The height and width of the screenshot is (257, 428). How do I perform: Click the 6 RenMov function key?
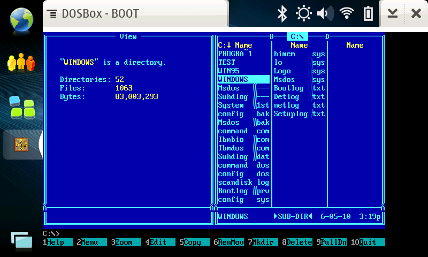pyautogui.click(x=229, y=242)
